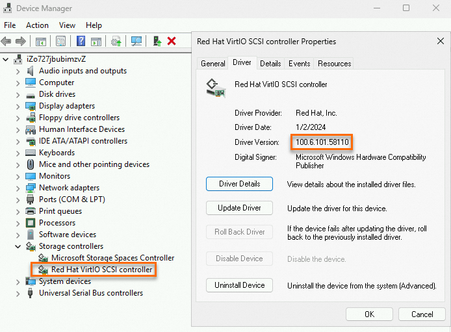Collapse the iZo727jbubimzvZ root node
This screenshot has height=332, width=451.
6,60
